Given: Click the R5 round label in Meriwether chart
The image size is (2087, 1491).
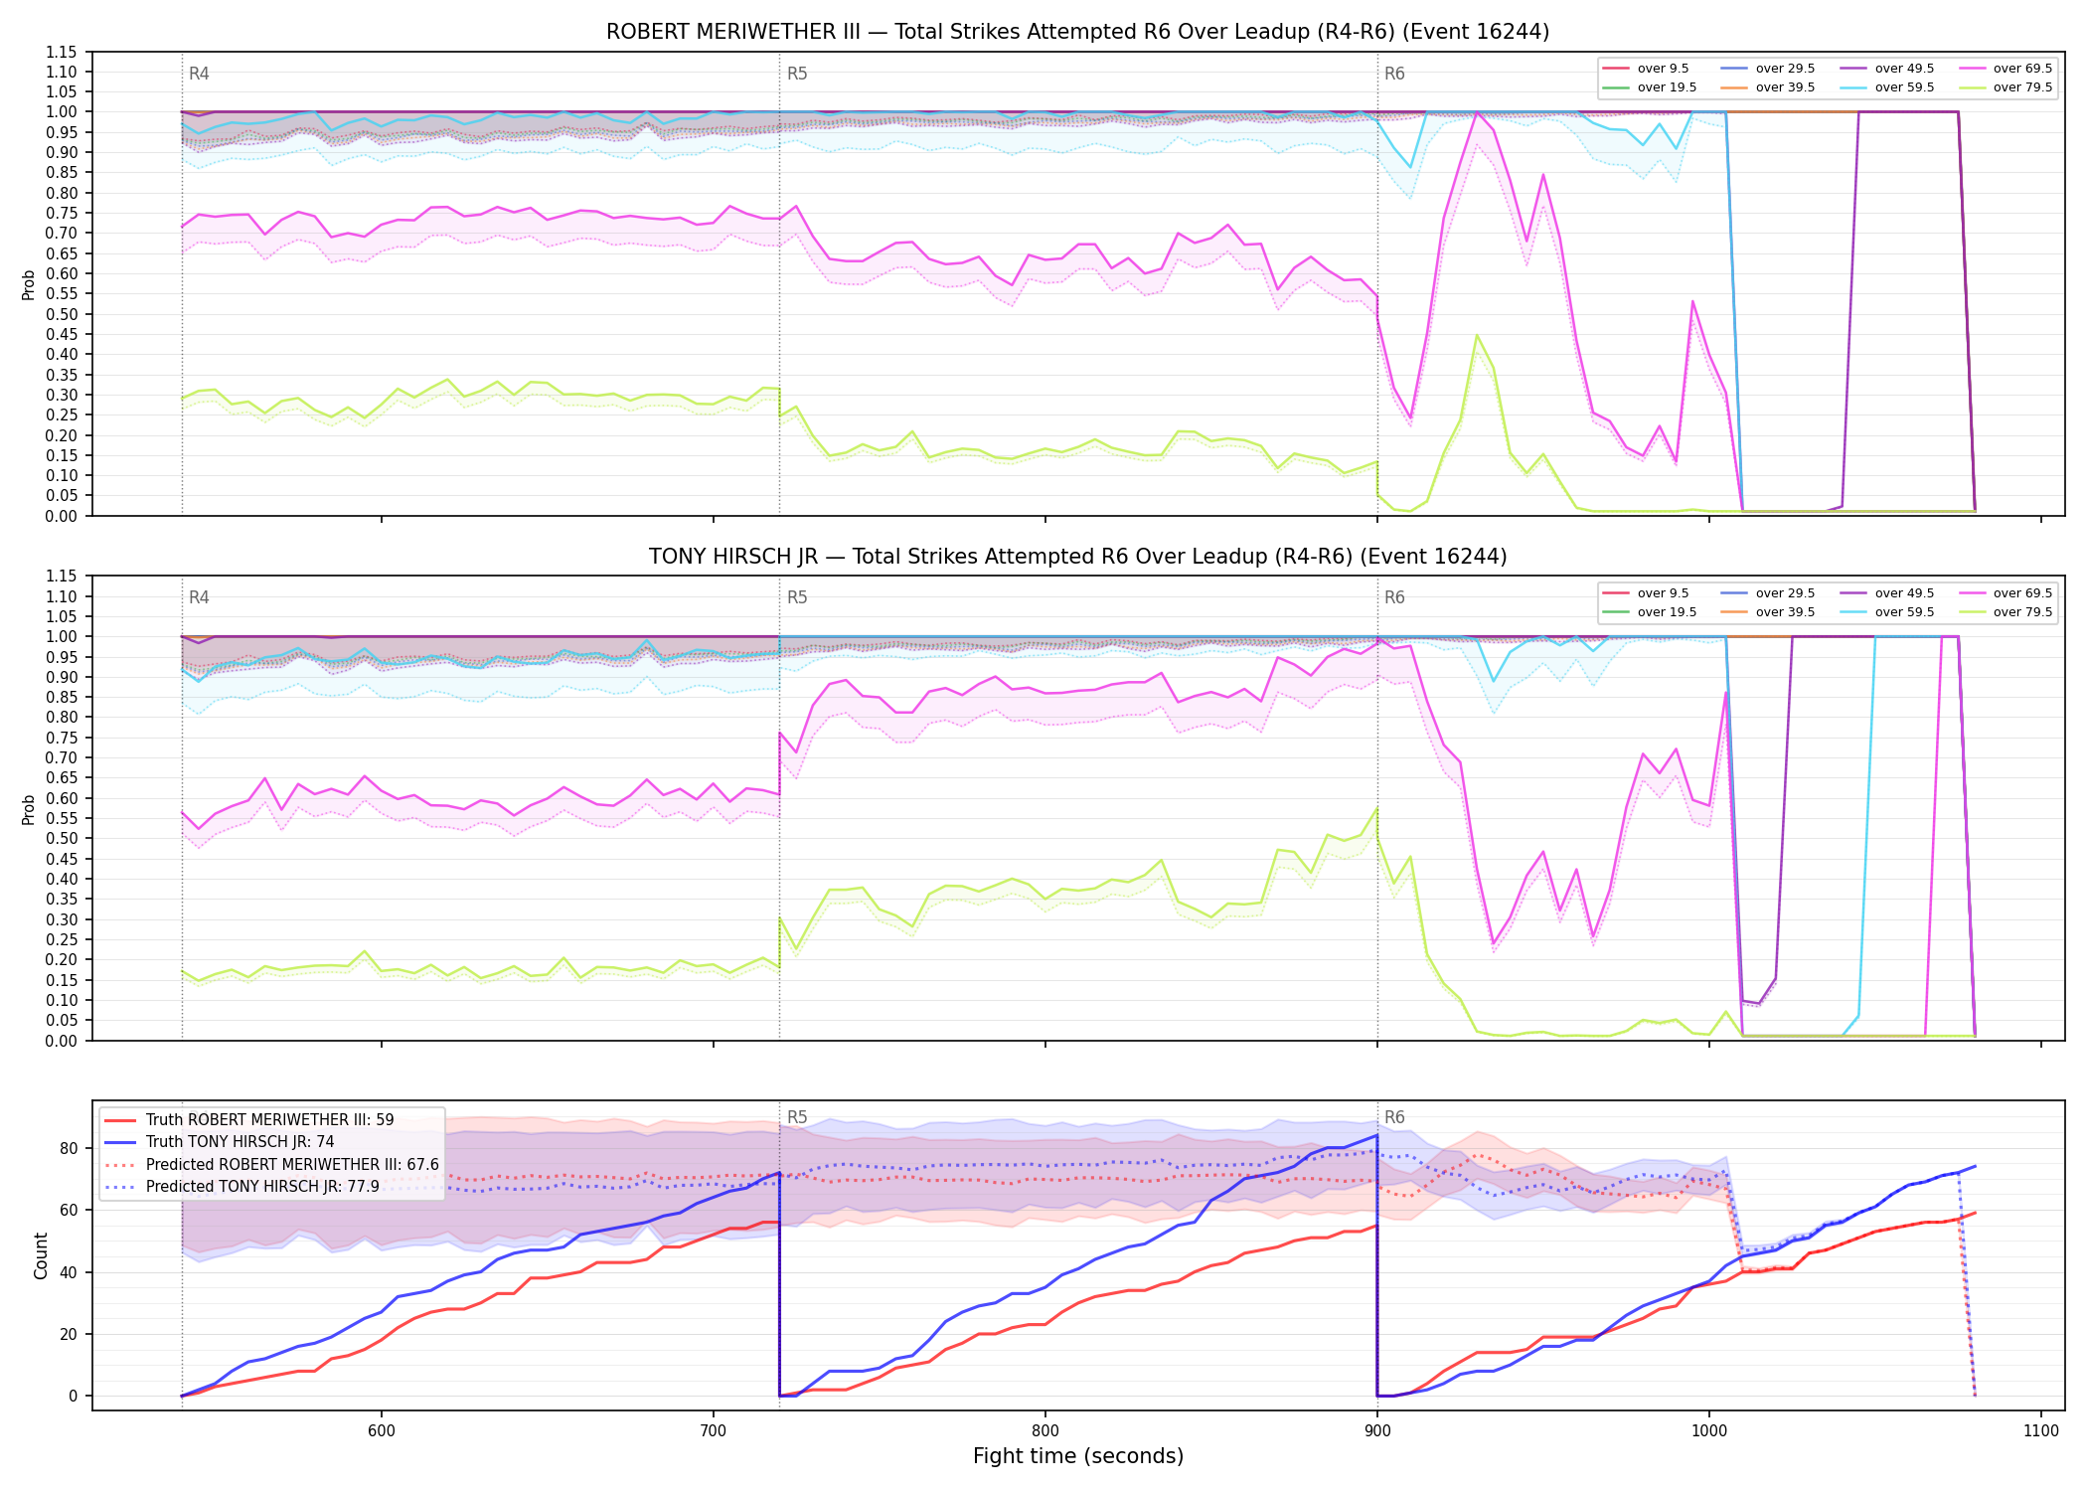Looking at the screenshot, I should 797,74.
